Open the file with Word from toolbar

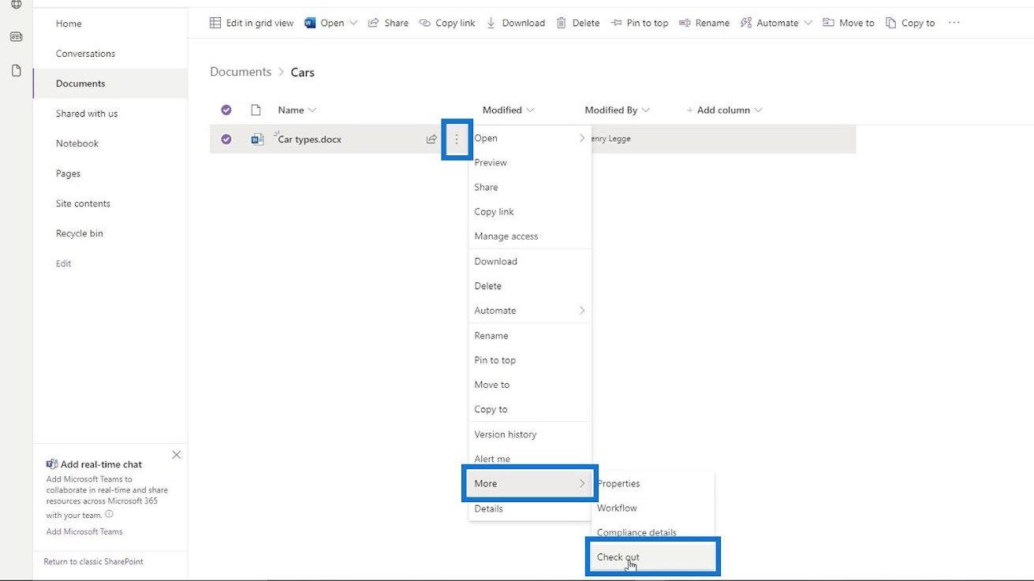tap(324, 23)
